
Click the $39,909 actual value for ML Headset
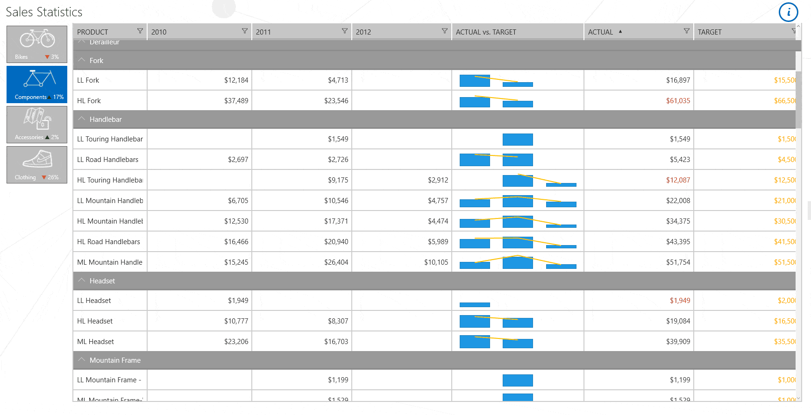point(678,342)
